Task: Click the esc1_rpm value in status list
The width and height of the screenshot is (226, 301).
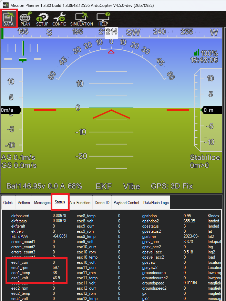Action: (56, 267)
